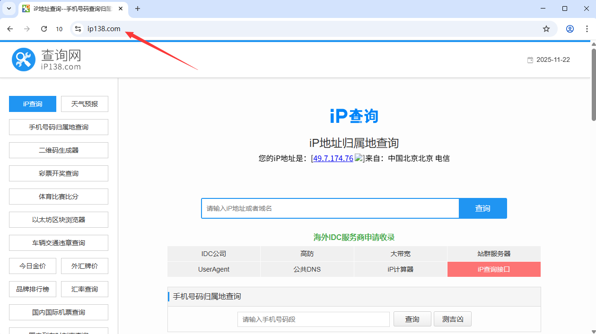The height and width of the screenshot is (334, 596).
Task: Click the browser back arrow icon
Action: (x=10, y=29)
